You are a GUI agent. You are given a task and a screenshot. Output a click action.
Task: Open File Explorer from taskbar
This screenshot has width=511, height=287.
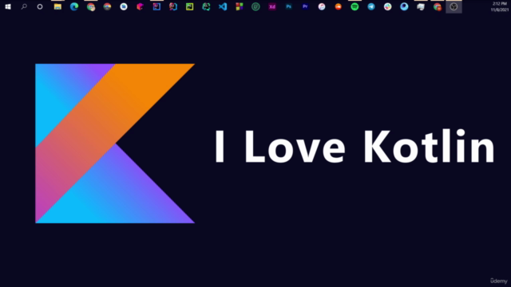[x=57, y=6]
